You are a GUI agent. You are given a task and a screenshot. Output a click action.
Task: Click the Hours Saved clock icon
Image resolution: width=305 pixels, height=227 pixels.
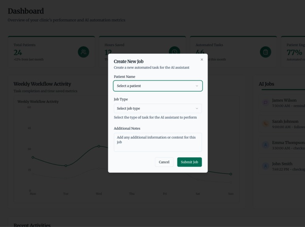[x=175, y=52]
